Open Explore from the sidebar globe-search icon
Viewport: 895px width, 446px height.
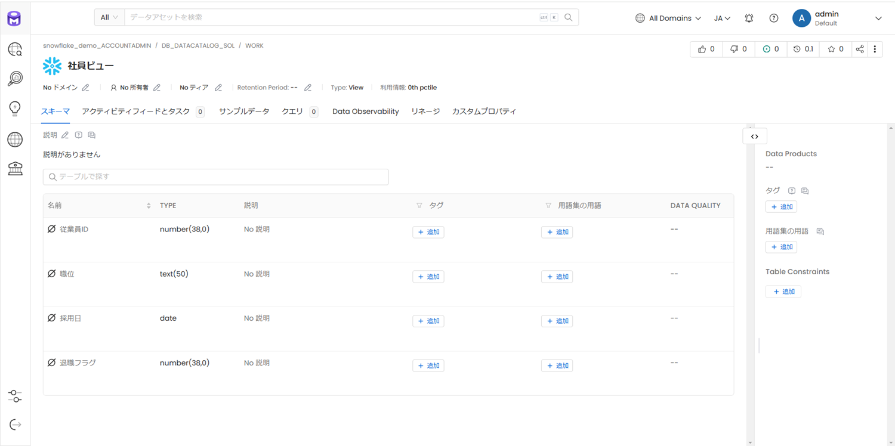tap(15, 49)
